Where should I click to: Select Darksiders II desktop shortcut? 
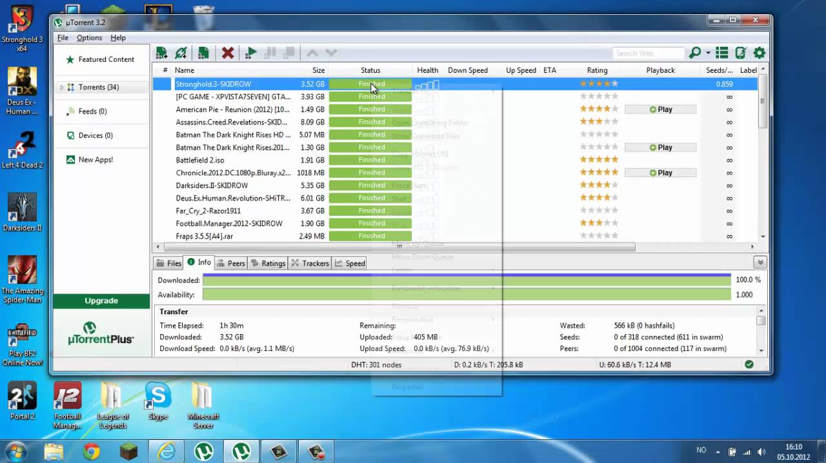tap(22, 212)
